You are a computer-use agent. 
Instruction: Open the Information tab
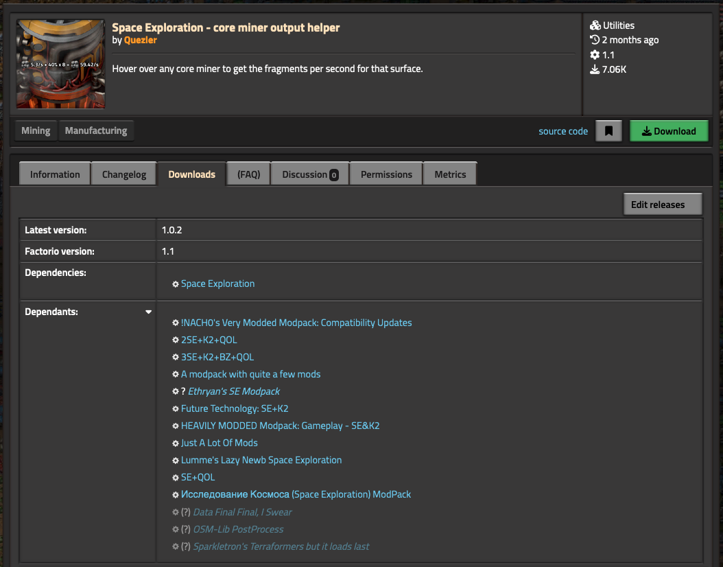point(55,174)
